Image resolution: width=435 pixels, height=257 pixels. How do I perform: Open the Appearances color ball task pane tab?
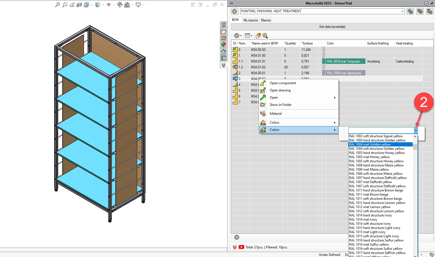[224, 45]
